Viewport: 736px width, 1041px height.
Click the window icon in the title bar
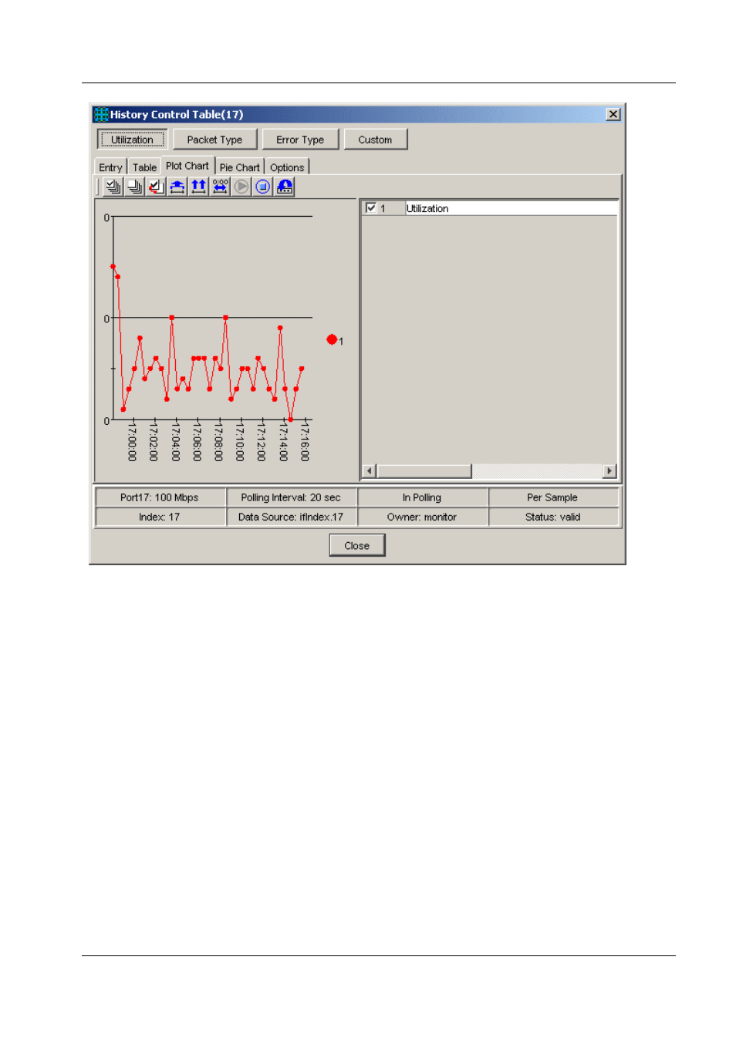(x=101, y=115)
